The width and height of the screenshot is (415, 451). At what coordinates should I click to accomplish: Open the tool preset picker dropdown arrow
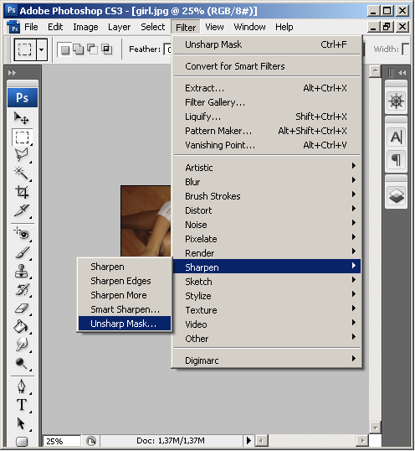pyautogui.click(x=42, y=49)
